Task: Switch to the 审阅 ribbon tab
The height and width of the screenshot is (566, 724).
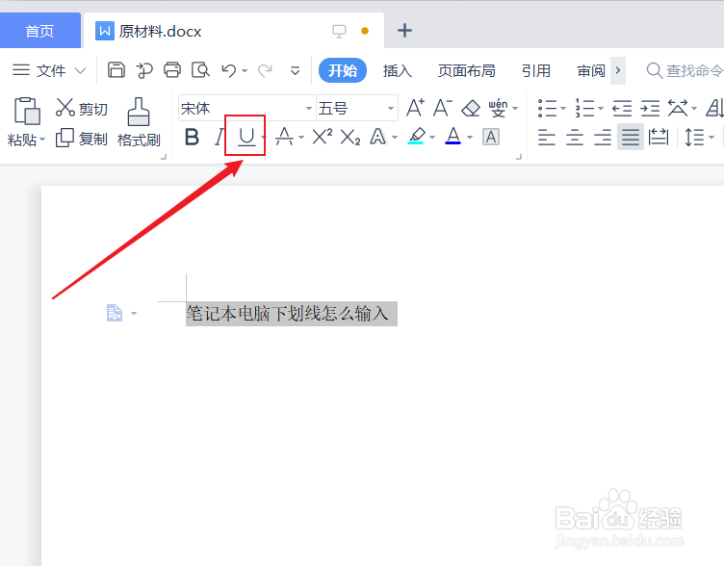Action: pyautogui.click(x=591, y=70)
